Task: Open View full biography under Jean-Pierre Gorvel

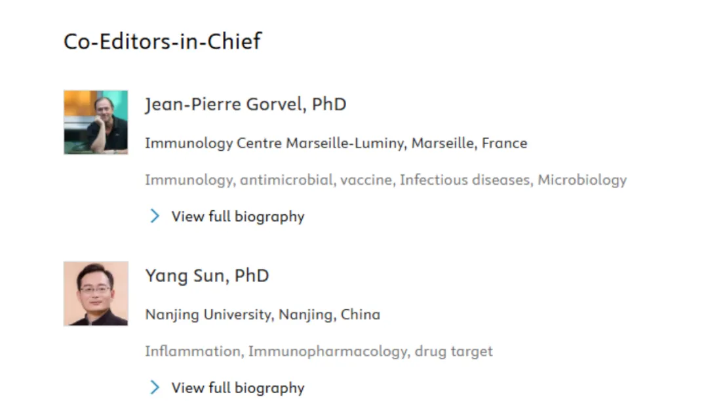Action: pyautogui.click(x=238, y=217)
